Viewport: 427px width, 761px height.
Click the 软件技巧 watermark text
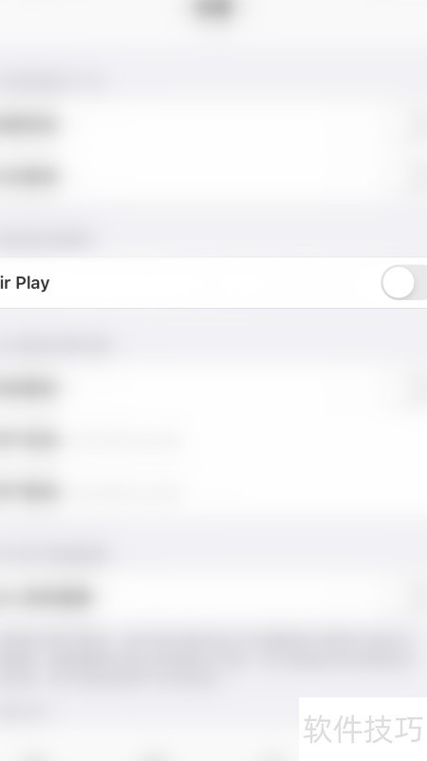click(x=363, y=729)
